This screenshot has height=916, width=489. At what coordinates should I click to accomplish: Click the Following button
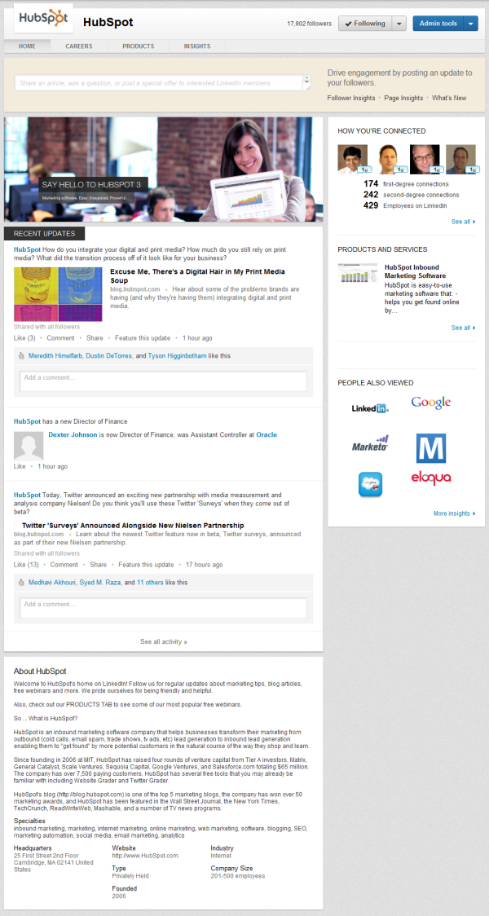point(364,24)
